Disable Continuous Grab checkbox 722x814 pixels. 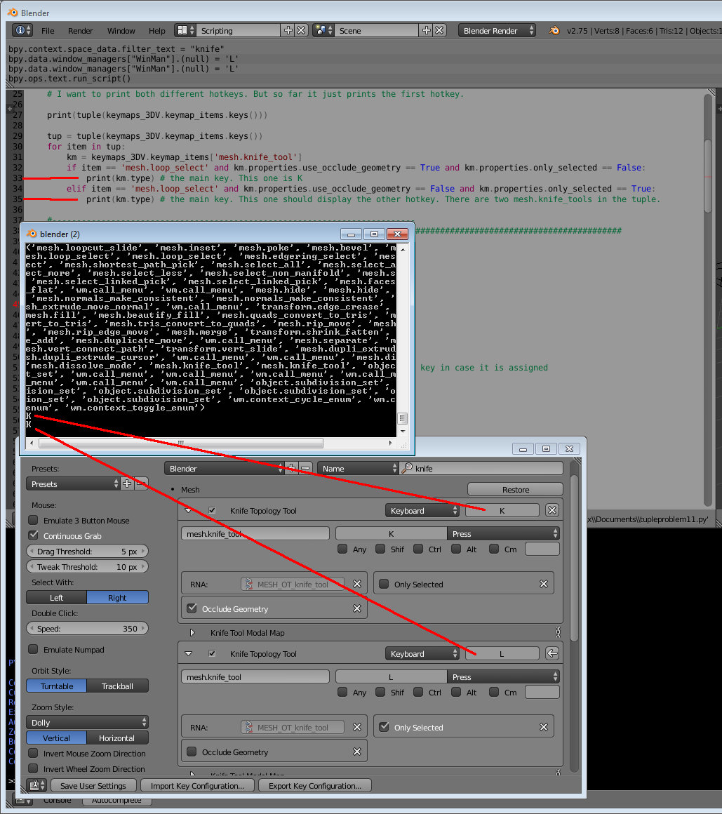(33, 535)
